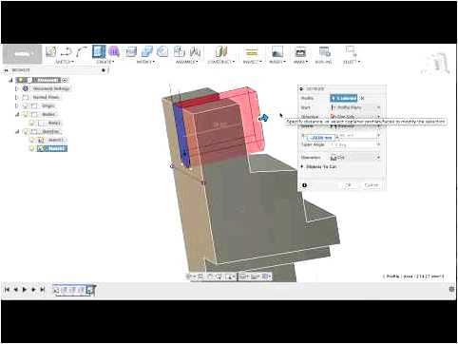Click the Make 3D print icon
458x344 pixels.
(x=300, y=51)
